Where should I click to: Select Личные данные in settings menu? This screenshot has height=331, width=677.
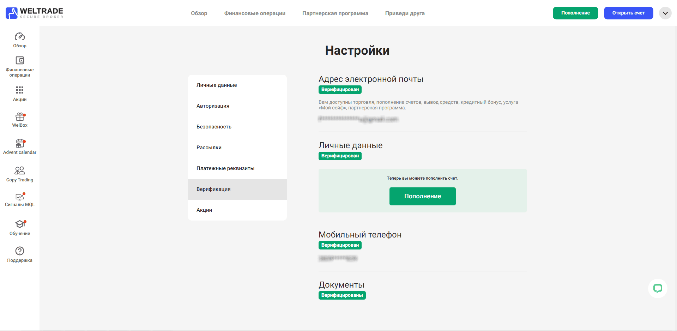tap(237, 85)
